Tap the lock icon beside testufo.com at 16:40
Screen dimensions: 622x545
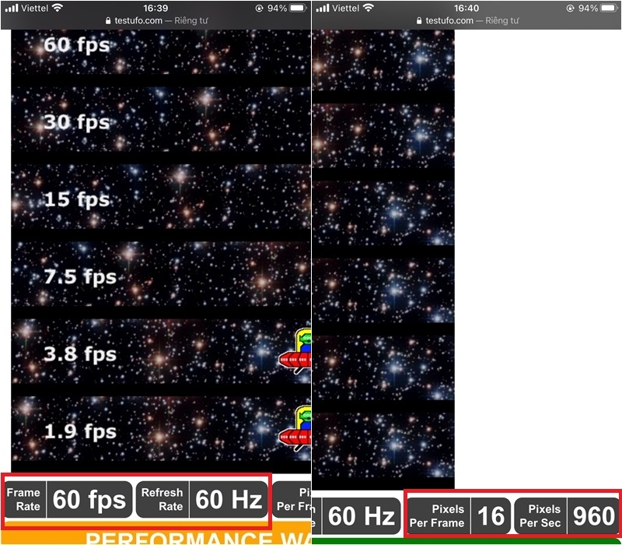point(419,21)
